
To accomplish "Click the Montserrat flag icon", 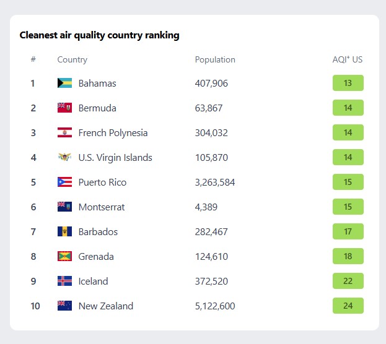I will tap(64, 207).
